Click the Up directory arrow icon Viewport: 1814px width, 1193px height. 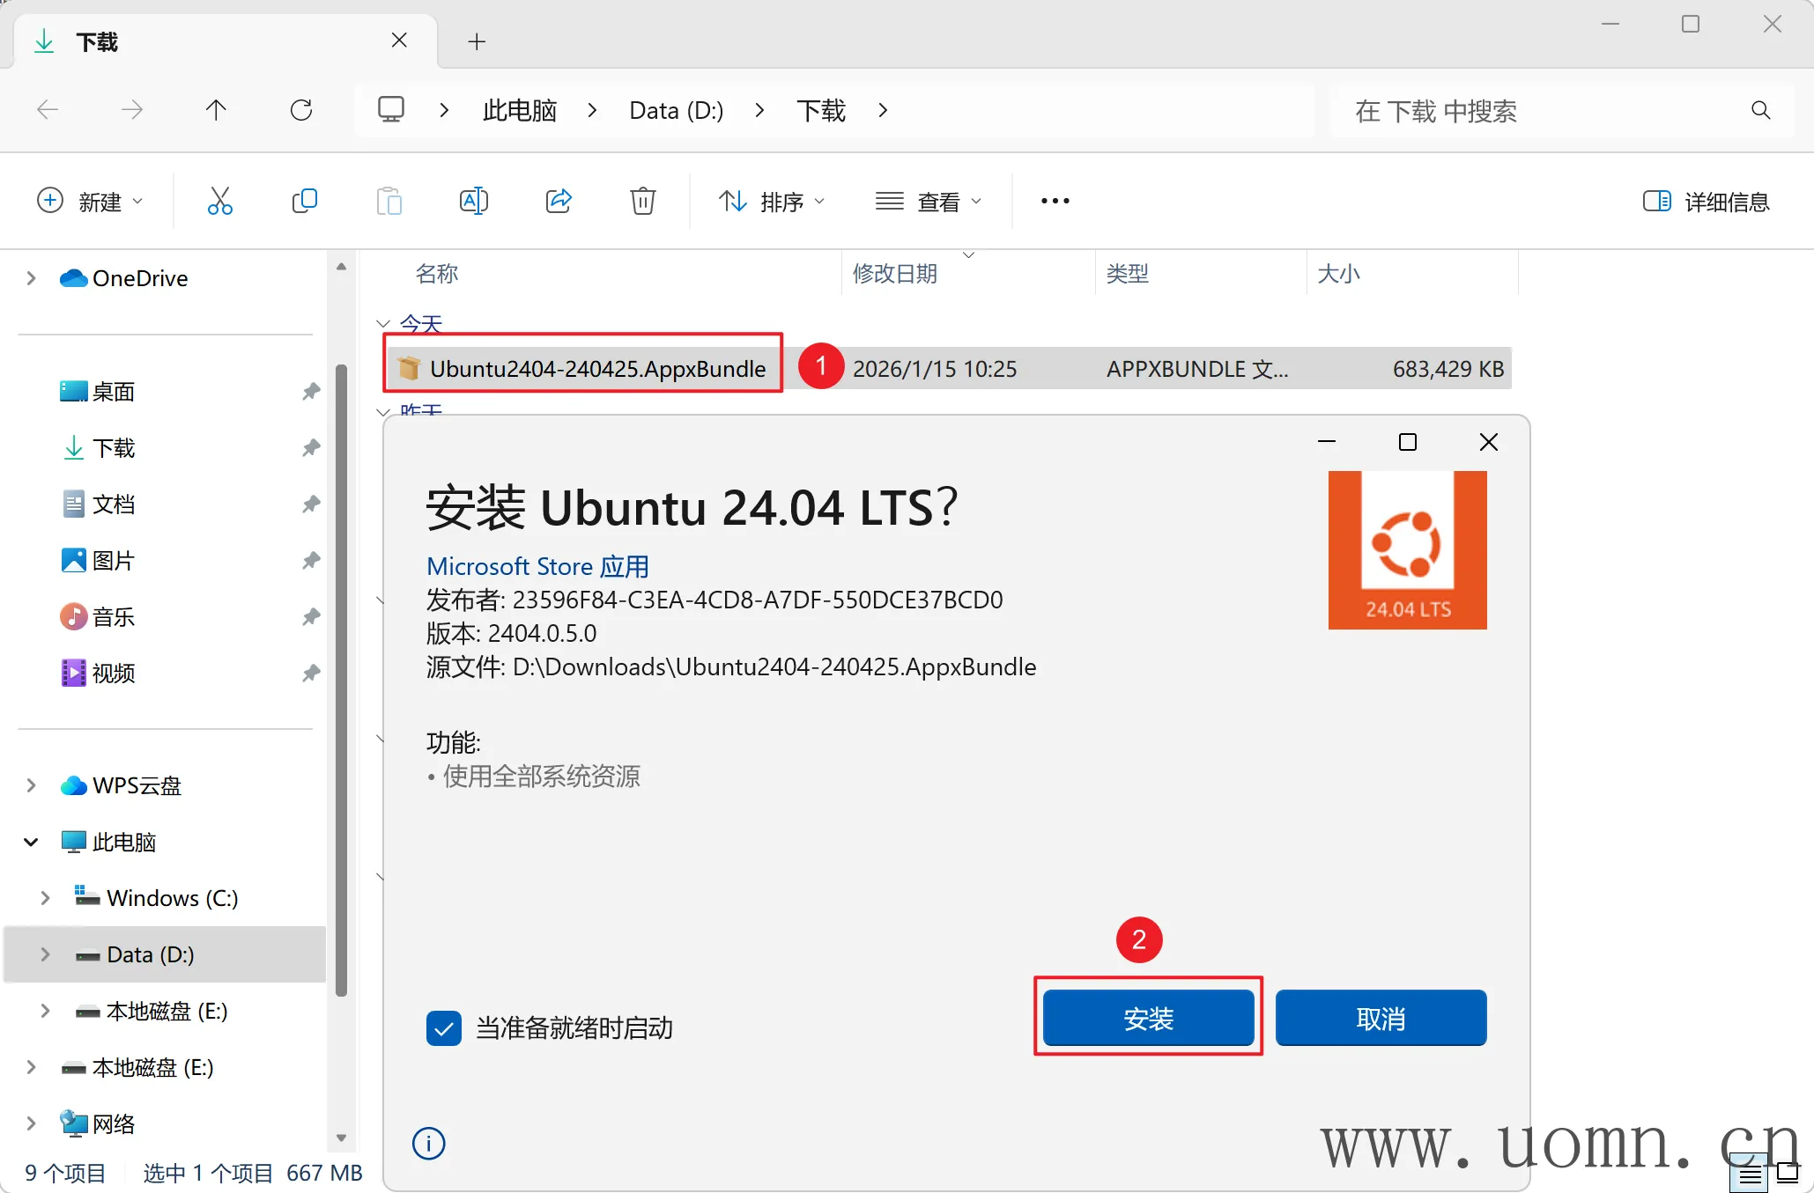(216, 110)
